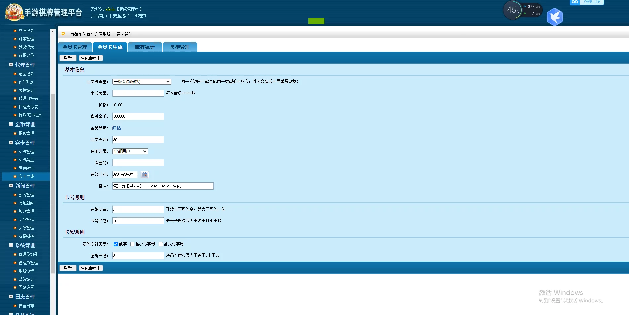Toggle the 数字 checkbox
This screenshot has width=629, height=315.
point(116,244)
